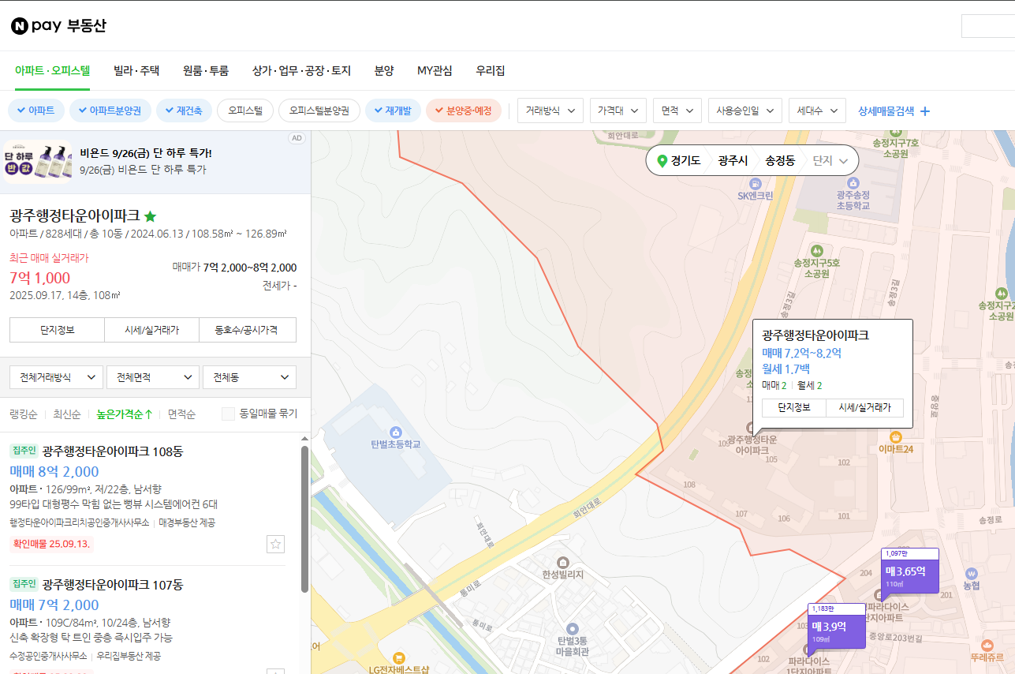
Task: Open the 가격대 dropdown
Action: (x=618, y=110)
